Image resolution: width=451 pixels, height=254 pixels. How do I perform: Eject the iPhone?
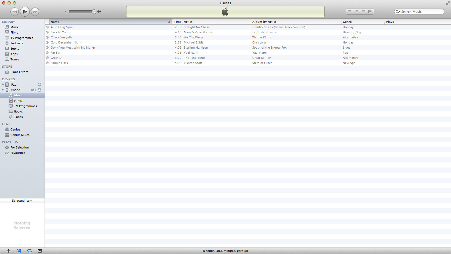coord(39,90)
